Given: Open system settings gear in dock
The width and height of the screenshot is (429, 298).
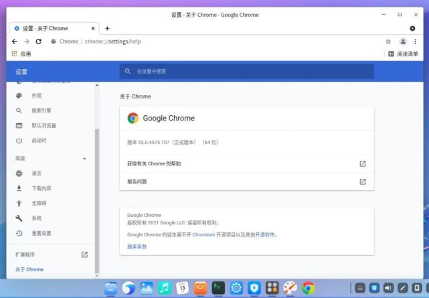Looking at the screenshot, I should 236,288.
